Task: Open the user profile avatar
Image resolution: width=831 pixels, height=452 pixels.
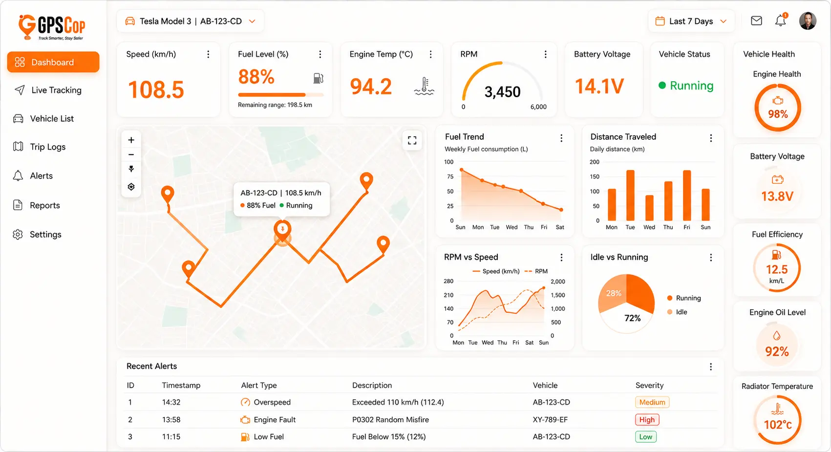Action: click(808, 21)
